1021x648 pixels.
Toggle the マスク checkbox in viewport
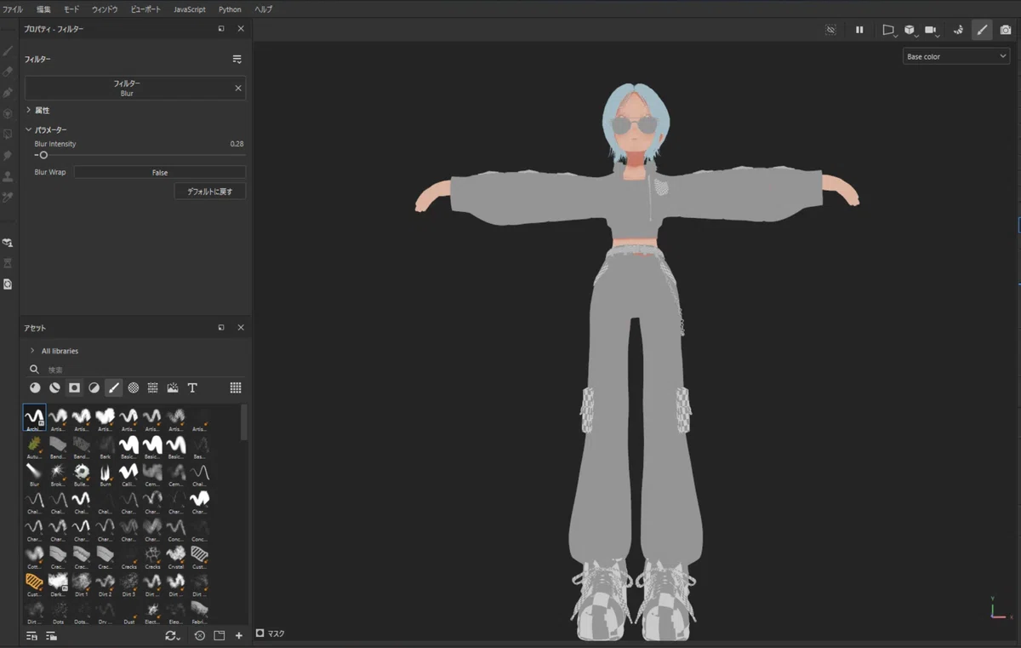260,634
